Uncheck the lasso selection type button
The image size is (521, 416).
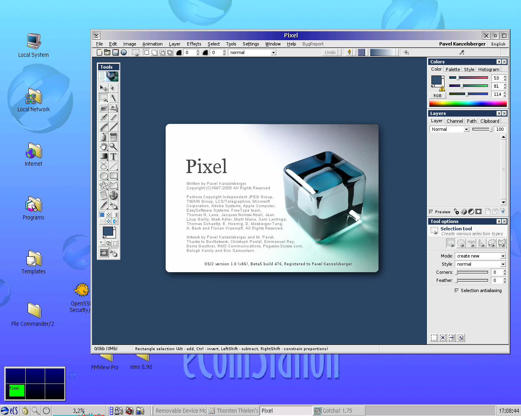click(491, 243)
